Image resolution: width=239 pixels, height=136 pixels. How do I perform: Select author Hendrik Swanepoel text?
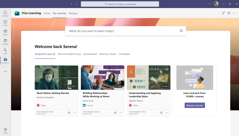coord(45,97)
